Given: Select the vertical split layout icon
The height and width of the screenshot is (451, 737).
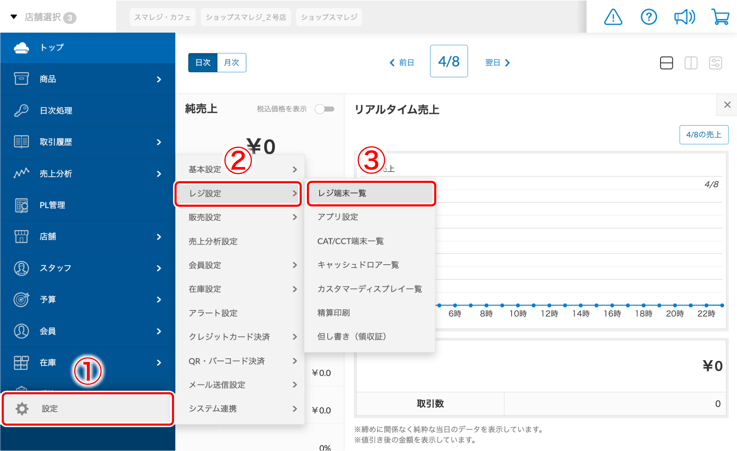Looking at the screenshot, I should pyautogui.click(x=691, y=63).
